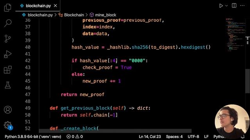Click the sha256 function name
The image size is (250, 140).
pyautogui.click(x=140, y=47)
